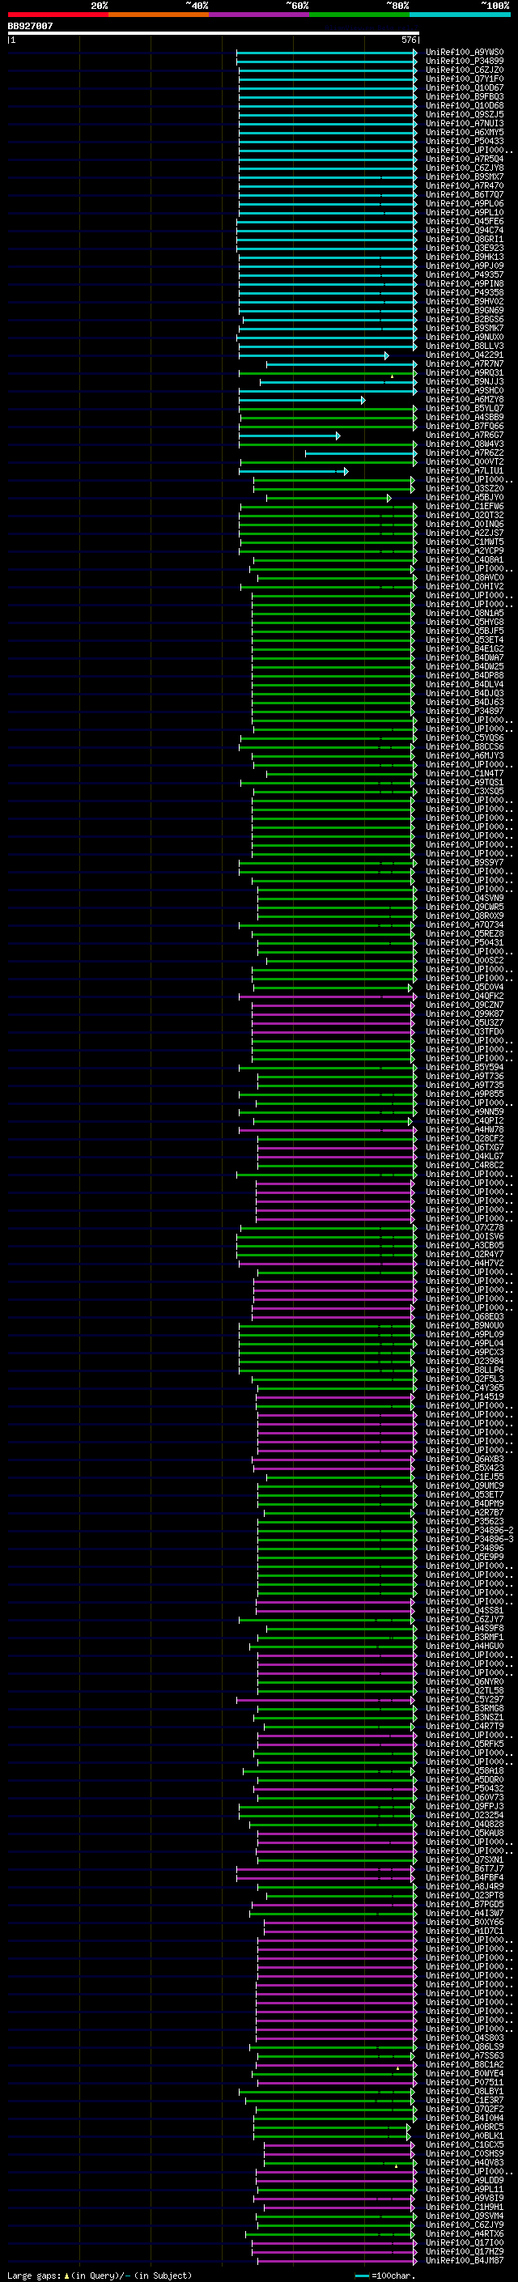
Task: Select hit UniRef100_C1N4T7
Action: coord(464,774)
